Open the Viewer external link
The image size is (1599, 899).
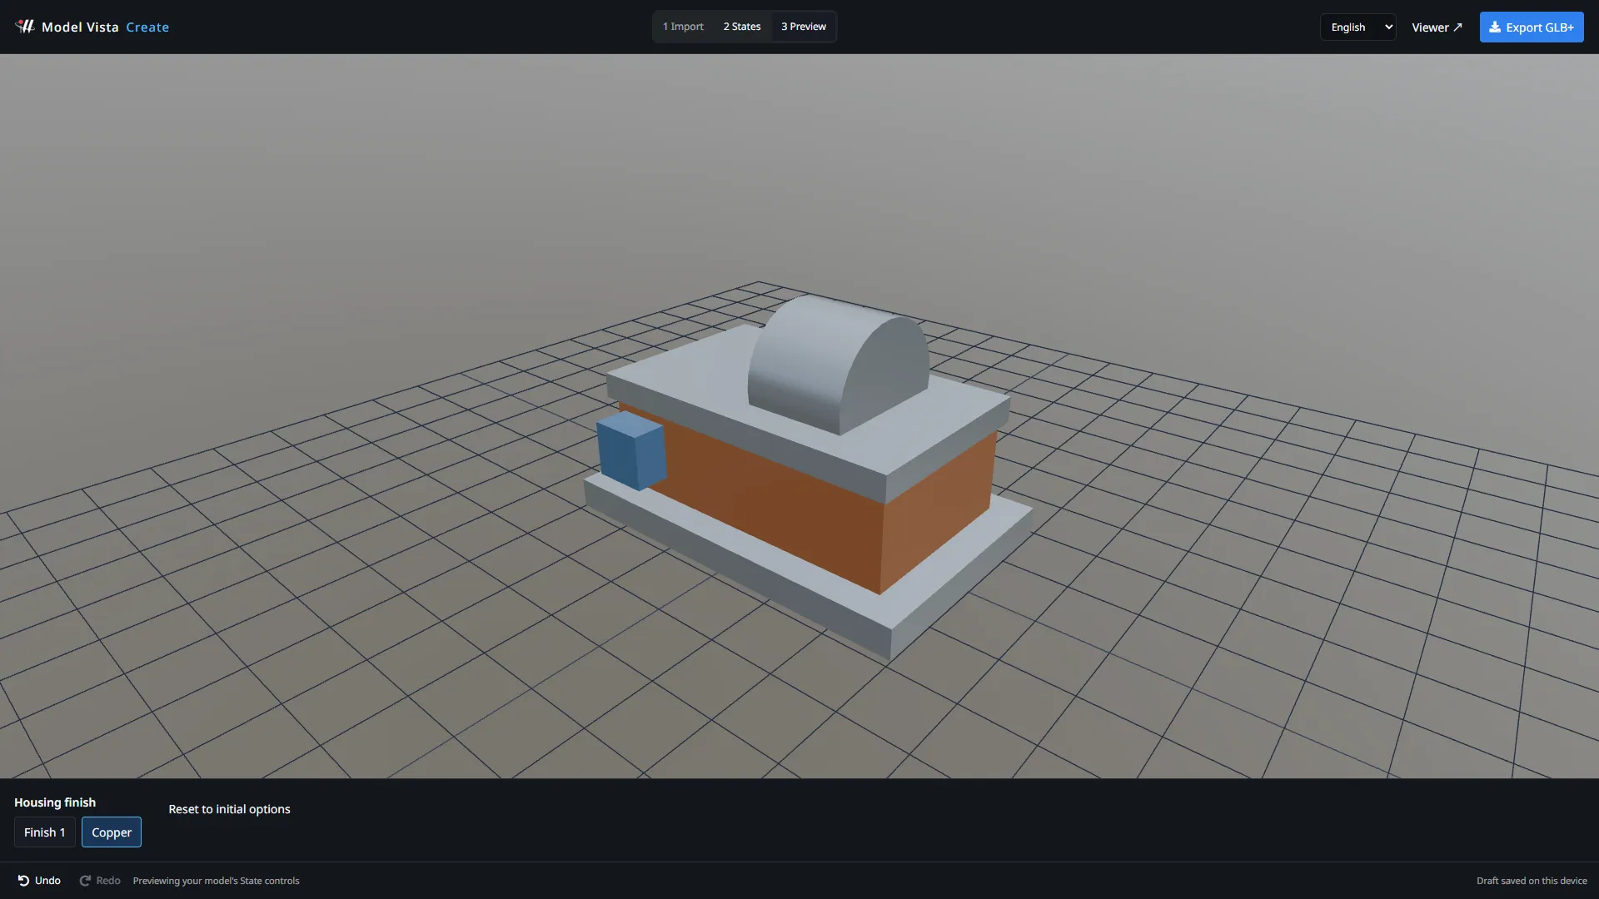pyautogui.click(x=1437, y=27)
